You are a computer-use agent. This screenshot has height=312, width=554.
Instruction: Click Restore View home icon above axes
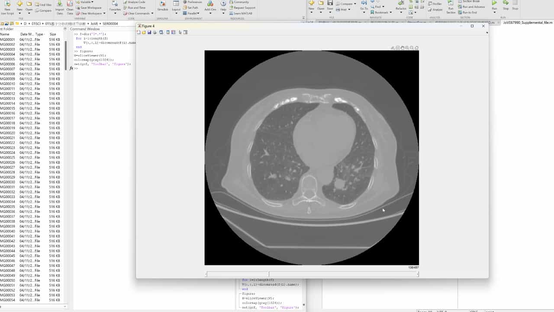[x=416, y=48]
